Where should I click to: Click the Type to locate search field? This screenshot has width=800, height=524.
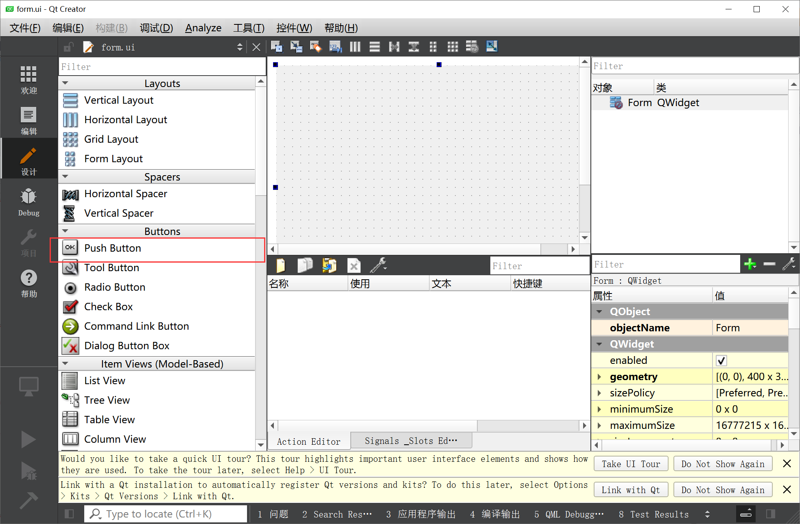pyautogui.click(x=163, y=513)
